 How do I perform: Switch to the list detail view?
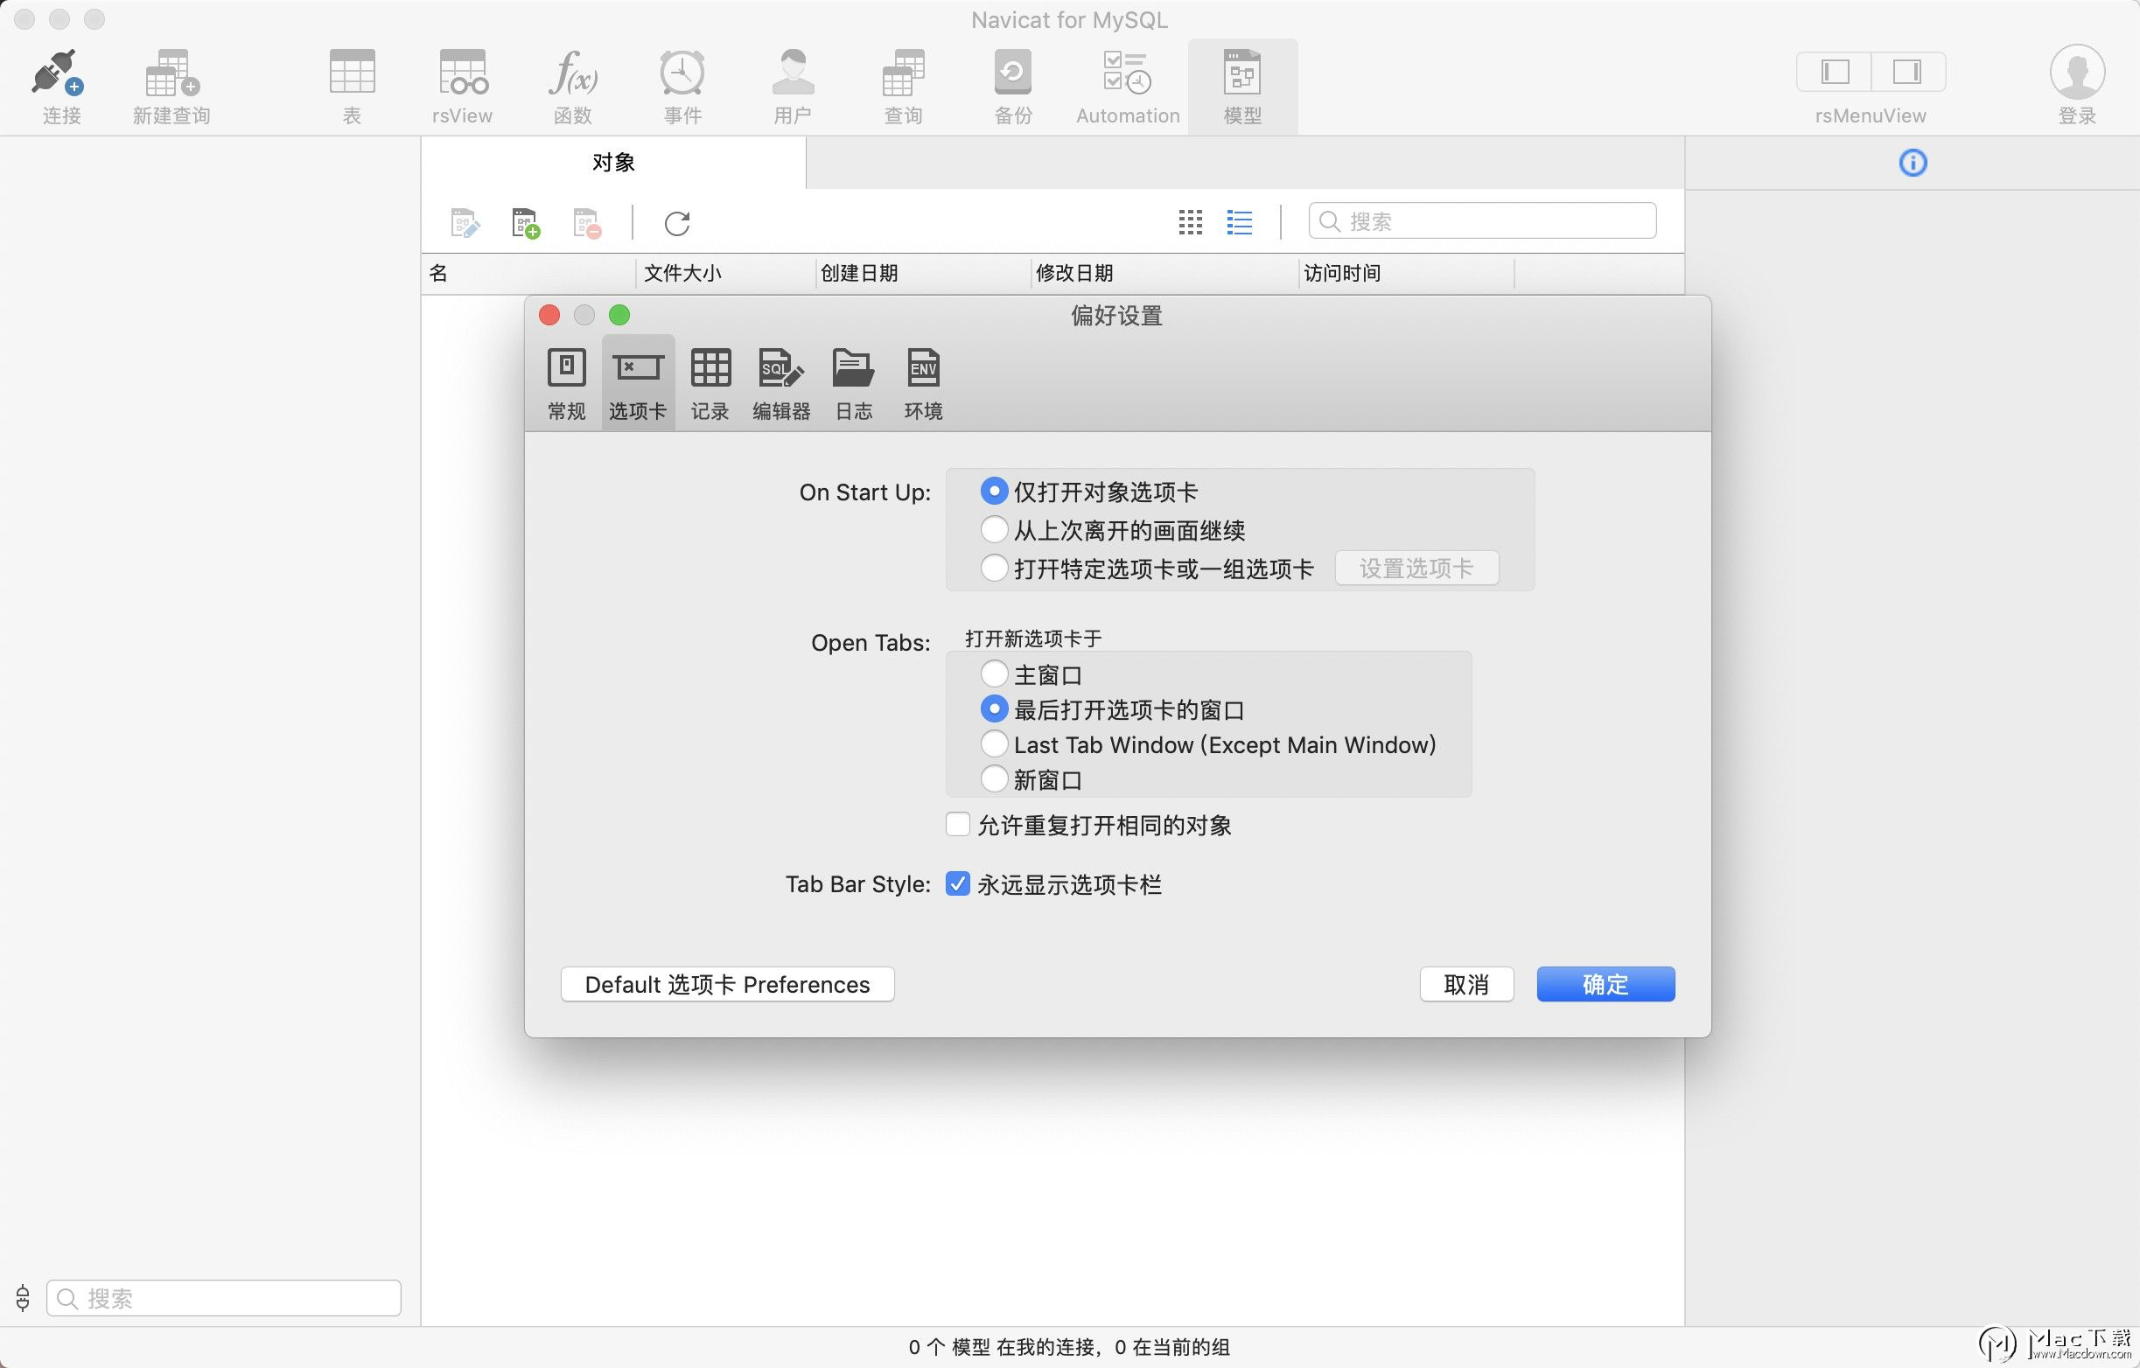click(1240, 222)
